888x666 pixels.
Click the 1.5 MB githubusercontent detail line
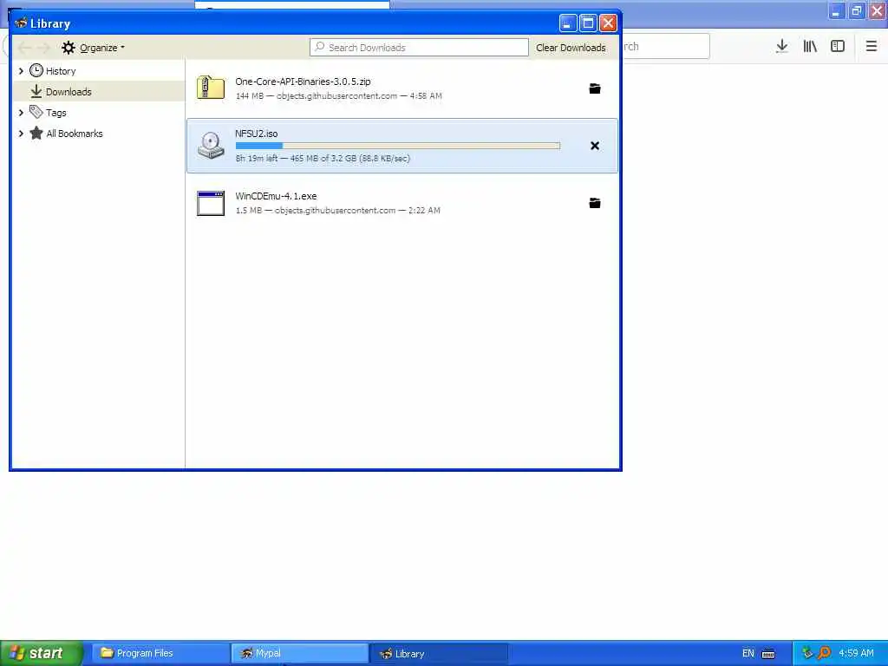pos(337,211)
